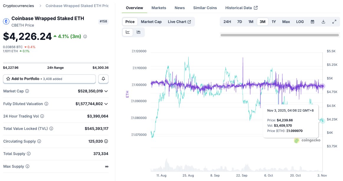Click the info icon next to 125,020
Screen dimensions: 343x181
click(x=106, y=141)
